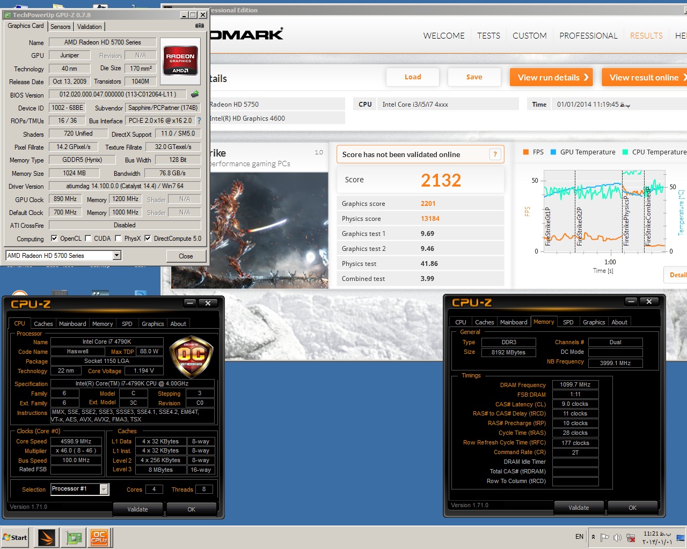687x549 pixels.
Task: Click the Driver Version field in GPU-Z
Action: [125, 186]
